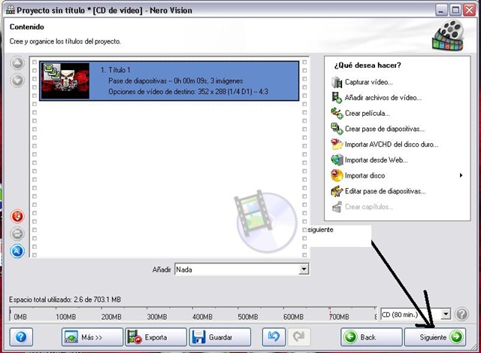Open the CD (80 min.) disc type dropdown
The image size is (481, 353).
click(x=446, y=314)
